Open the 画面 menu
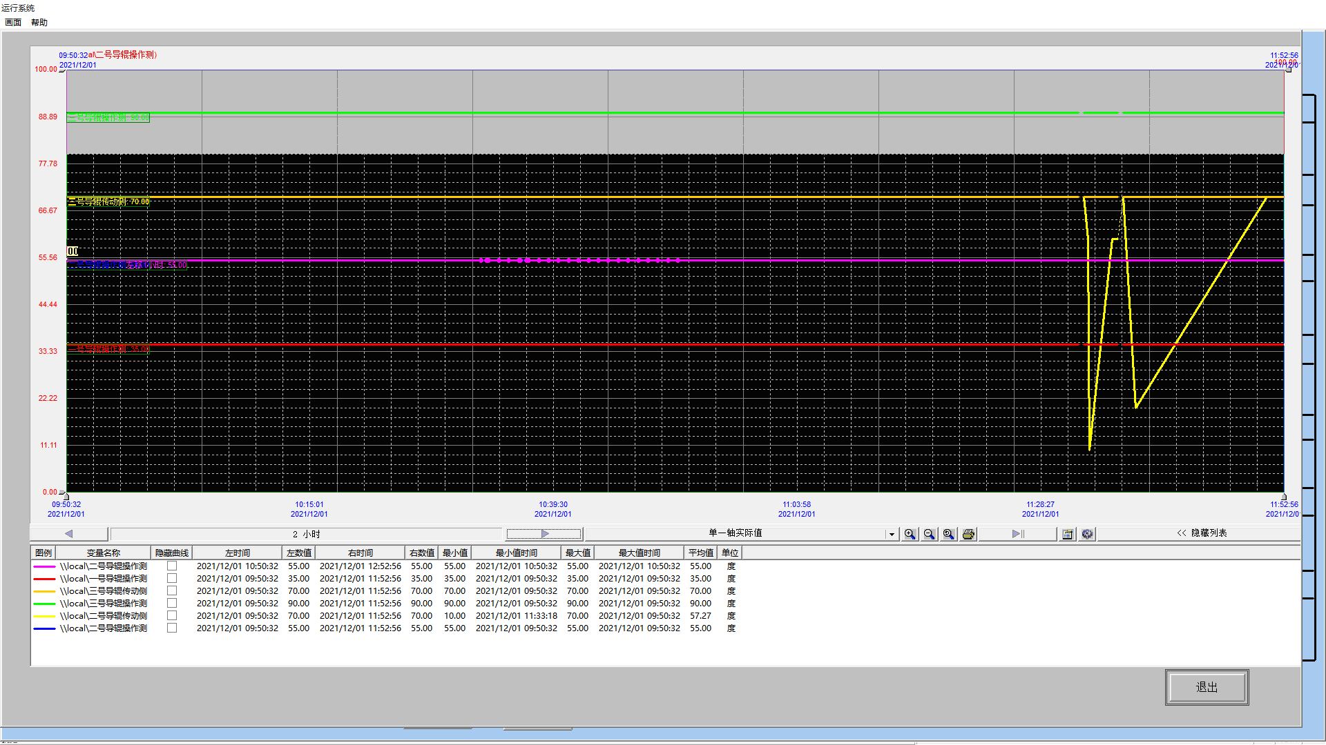The image size is (1326, 745). [13, 22]
